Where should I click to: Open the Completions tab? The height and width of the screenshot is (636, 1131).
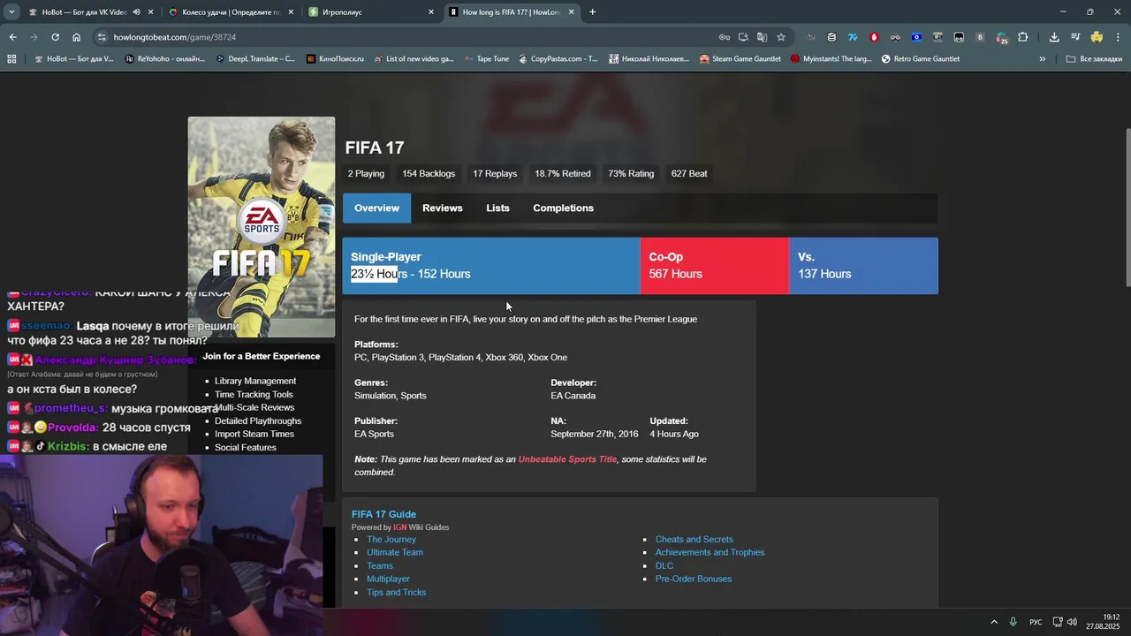tap(563, 208)
